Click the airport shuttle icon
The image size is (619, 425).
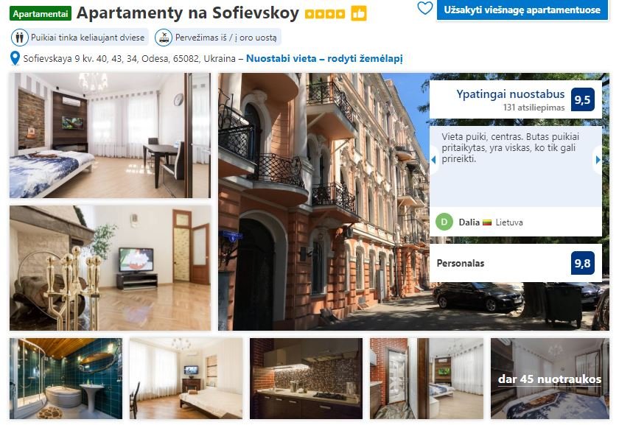coord(164,38)
